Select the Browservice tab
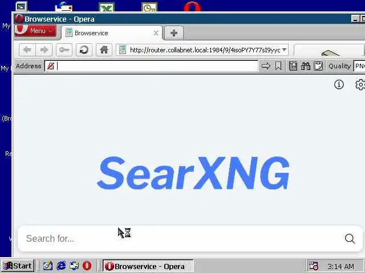Screen dimensions: 365x273 (112, 33)
